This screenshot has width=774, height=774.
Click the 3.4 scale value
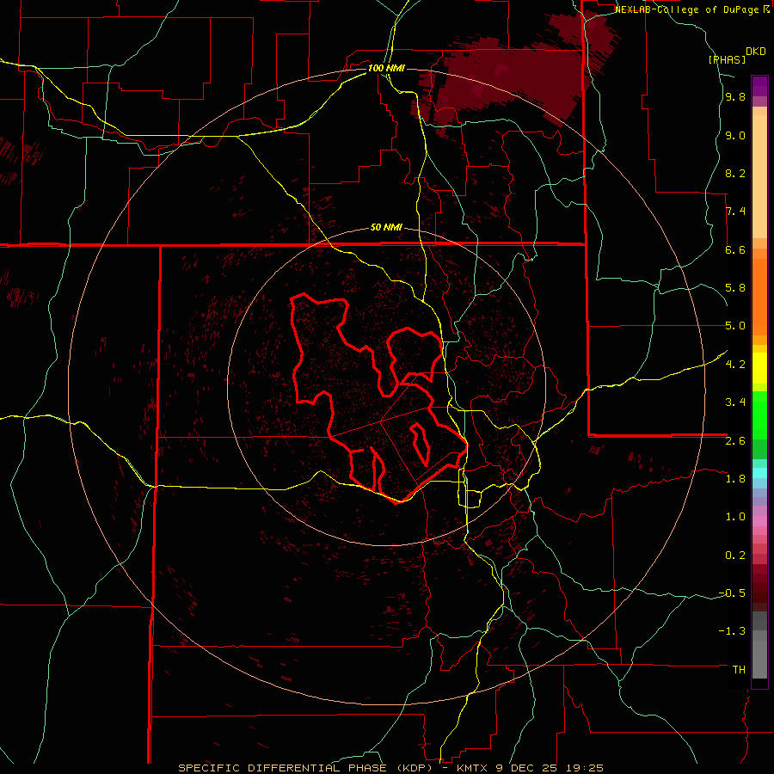[x=735, y=402]
